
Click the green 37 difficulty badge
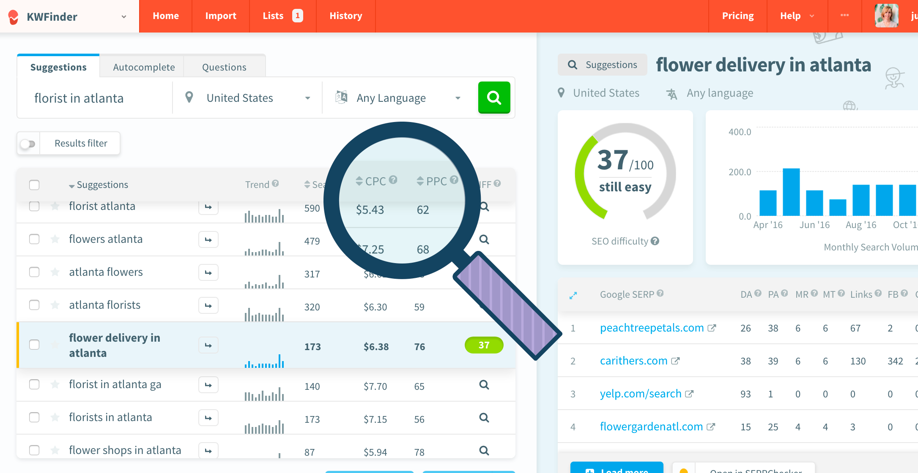[x=484, y=345]
